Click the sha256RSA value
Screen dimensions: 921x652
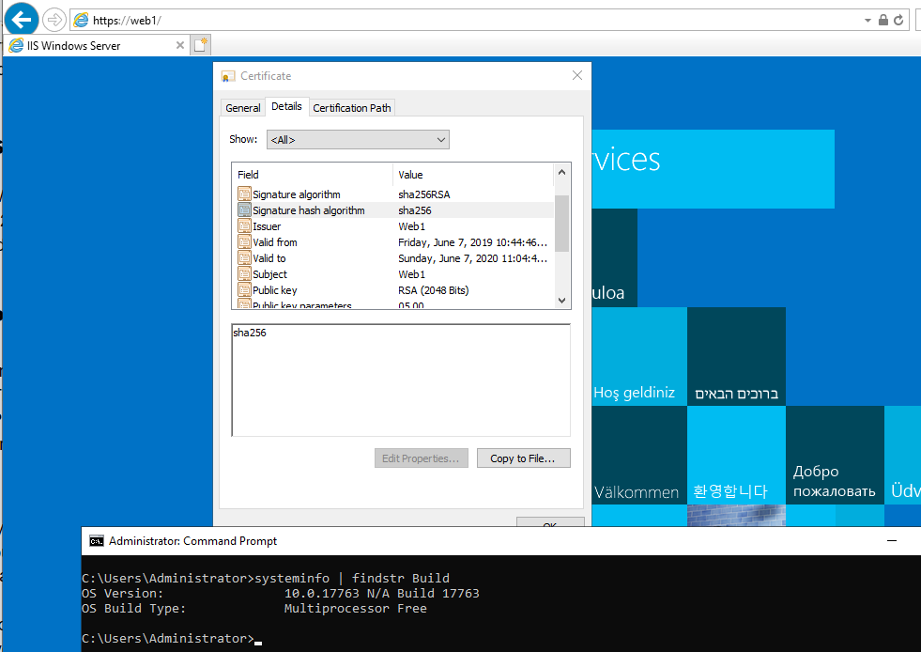coord(424,194)
